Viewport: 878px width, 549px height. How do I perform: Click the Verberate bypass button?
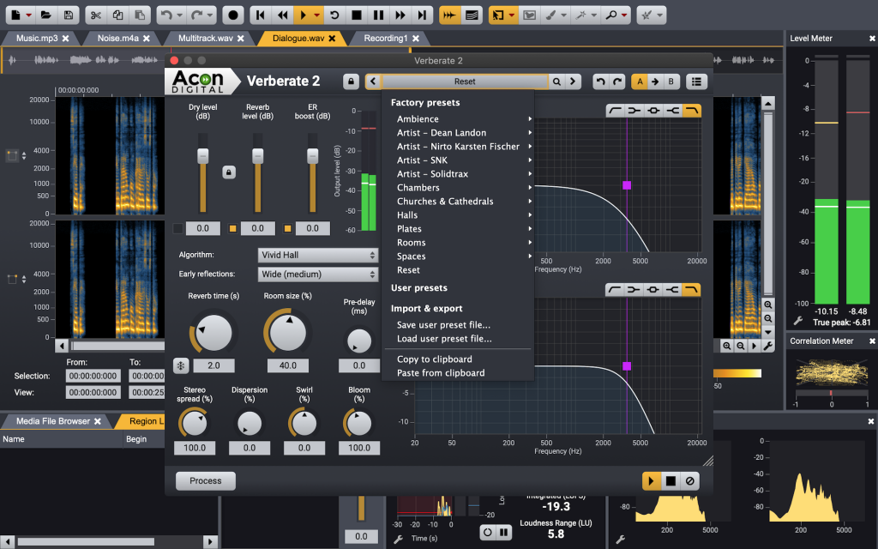pyautogui.click(x=690, y=481)
